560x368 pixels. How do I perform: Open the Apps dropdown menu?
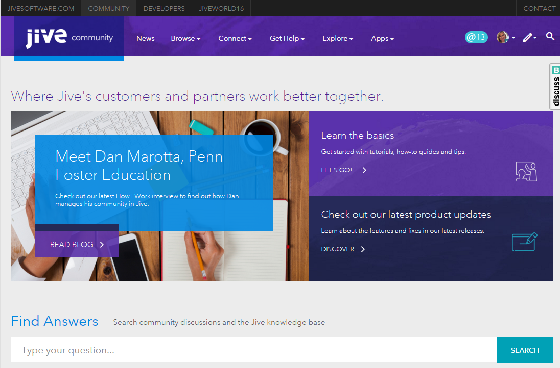382,38
